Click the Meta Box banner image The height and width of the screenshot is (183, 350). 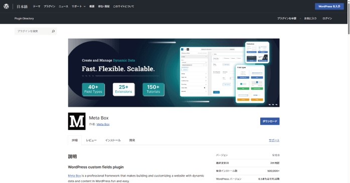[x=173, y=73]
